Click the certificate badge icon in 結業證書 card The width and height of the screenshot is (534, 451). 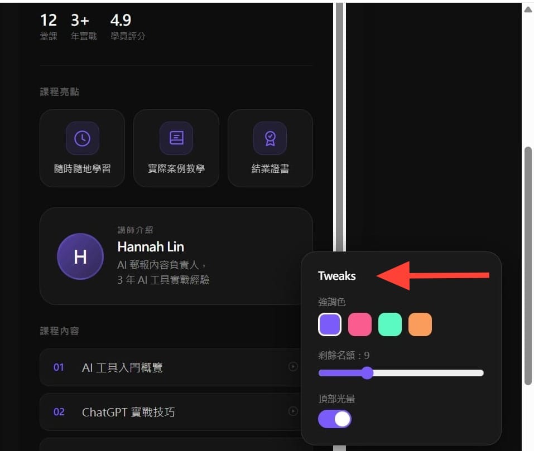[x=270, y=138]
